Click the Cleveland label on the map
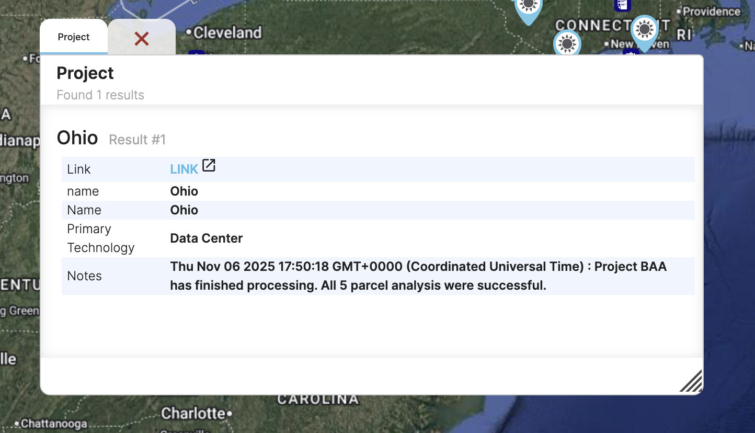 pyautogui.click(x=227, y=32)
